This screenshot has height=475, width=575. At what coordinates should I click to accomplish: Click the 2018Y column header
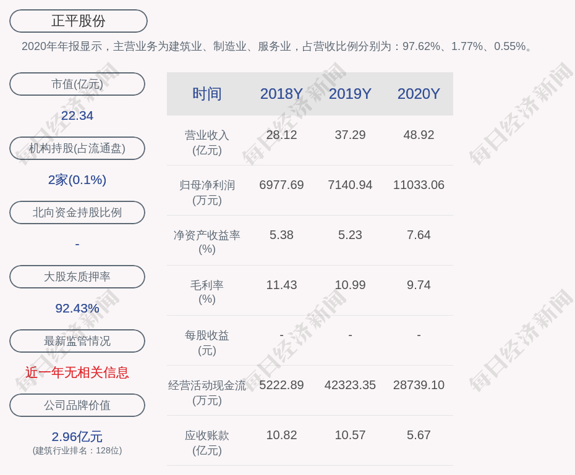[x=281, y=94]
